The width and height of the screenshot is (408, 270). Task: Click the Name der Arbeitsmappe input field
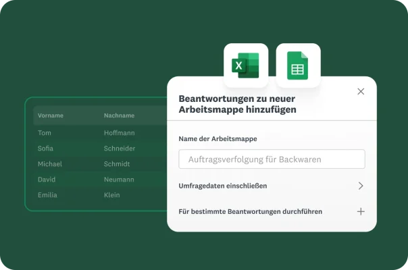pyautogui.click(x=272, y=159)
